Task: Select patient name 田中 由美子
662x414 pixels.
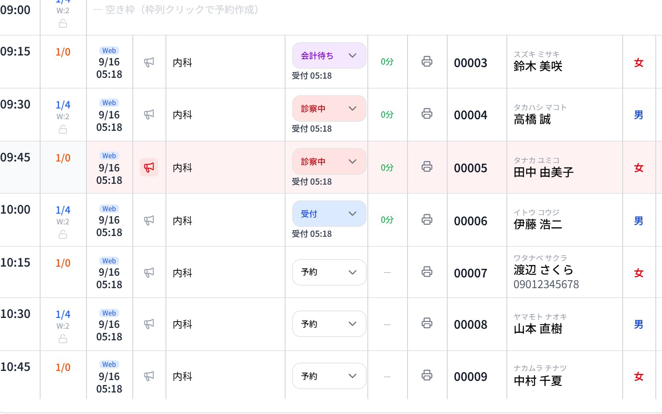Action: pos(544,172)
